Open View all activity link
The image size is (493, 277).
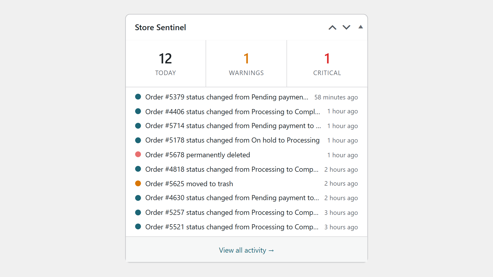(246, 250)
